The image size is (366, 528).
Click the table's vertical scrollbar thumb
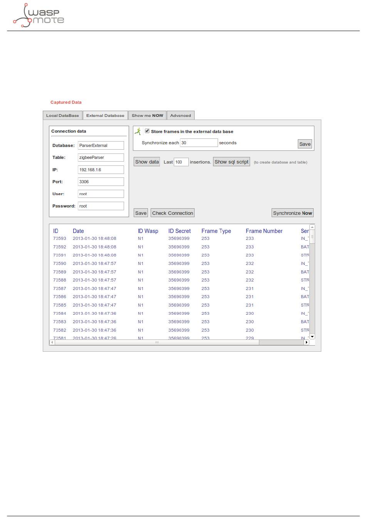[312, 237]
